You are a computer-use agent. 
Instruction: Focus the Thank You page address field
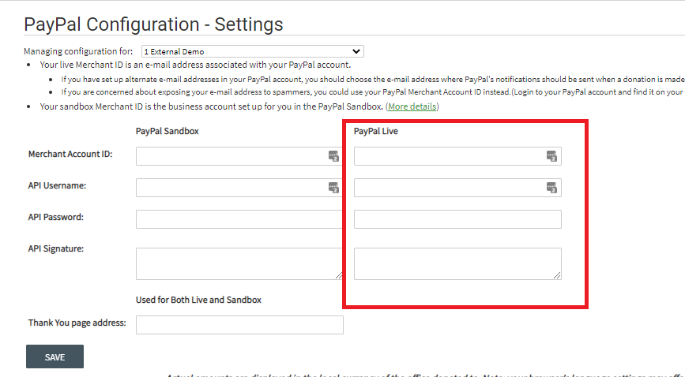239,325
